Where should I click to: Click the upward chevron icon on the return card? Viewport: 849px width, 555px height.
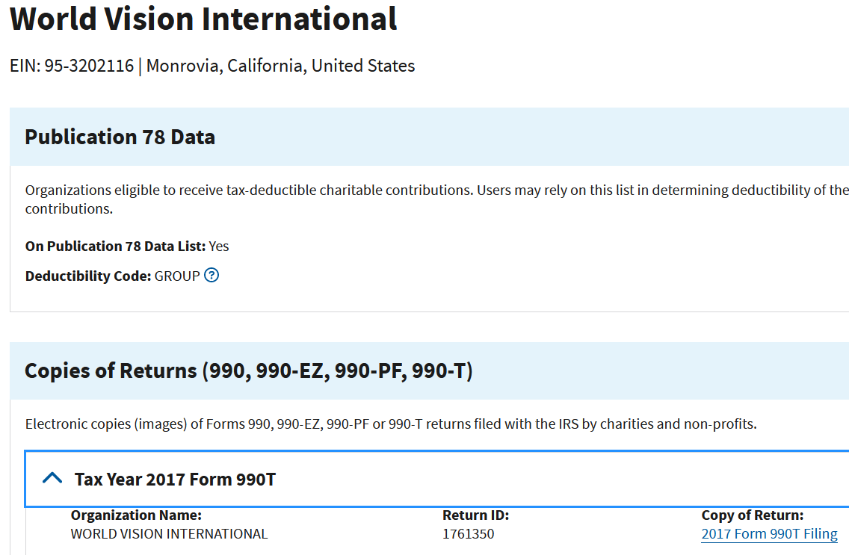(x=52, y=479)
